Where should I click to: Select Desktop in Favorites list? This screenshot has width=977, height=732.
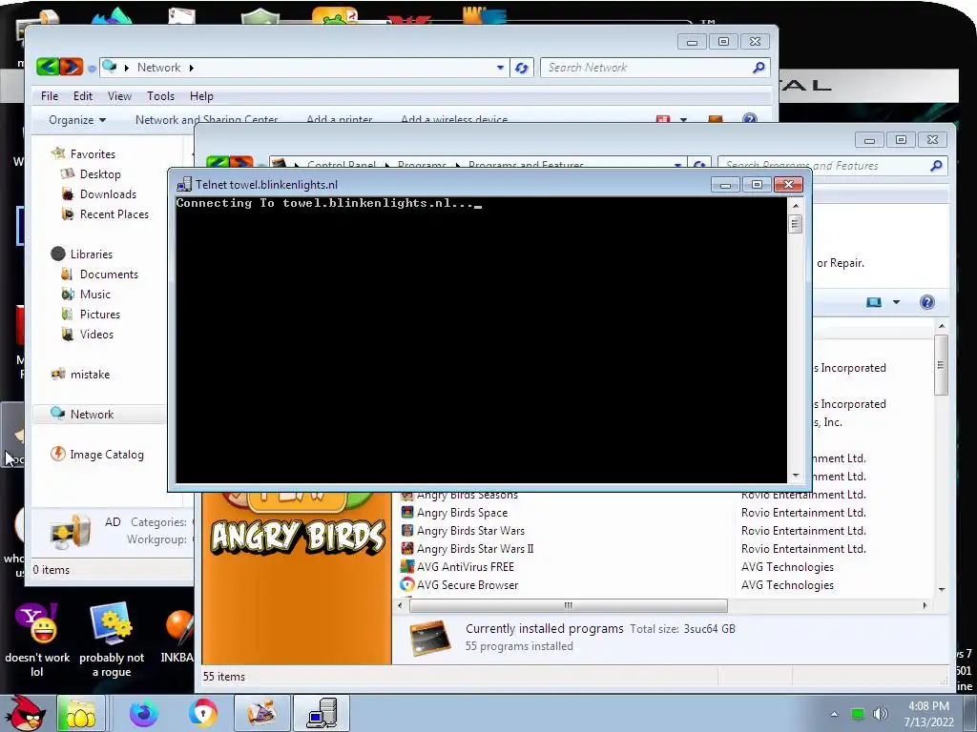(x=99, y=174)
